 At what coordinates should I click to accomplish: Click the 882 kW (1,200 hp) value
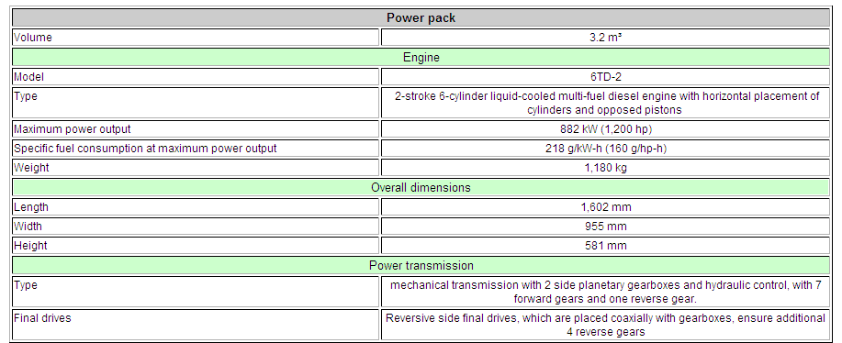click(x=606, y=129)
